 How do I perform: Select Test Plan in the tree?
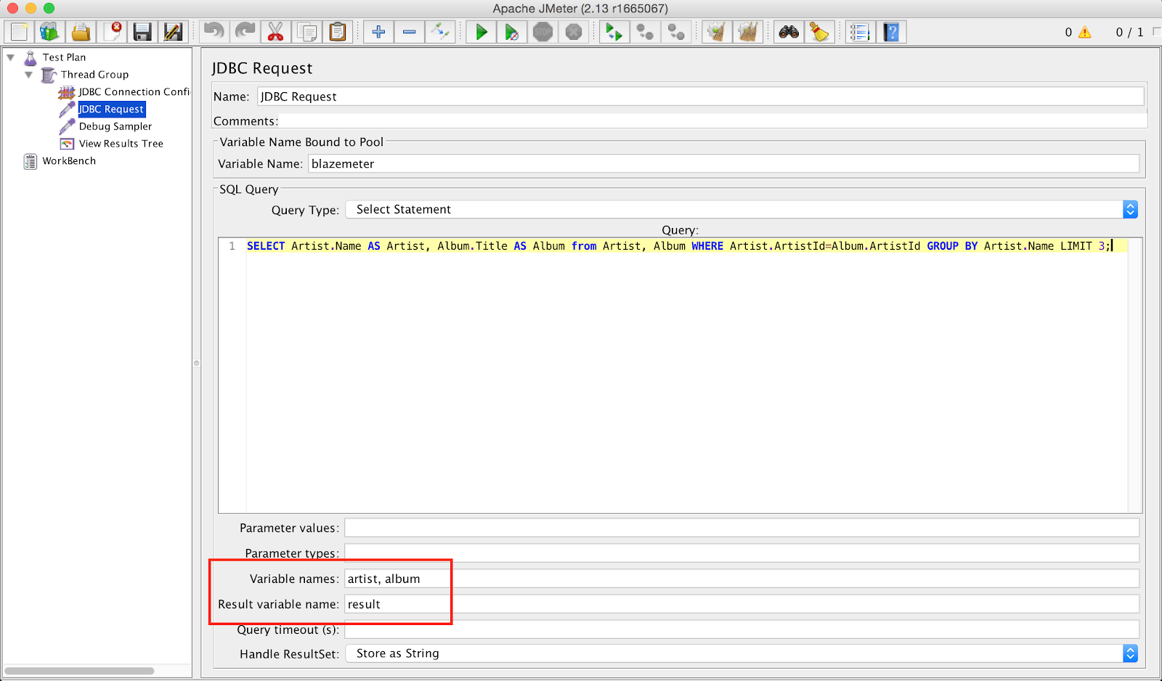[x=64, y=57]
